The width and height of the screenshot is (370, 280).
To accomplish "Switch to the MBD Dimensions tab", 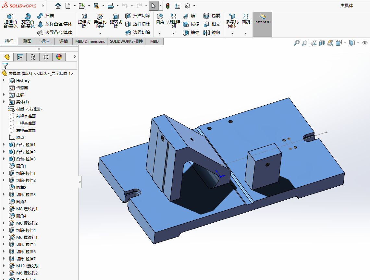I will pos(90,41).
